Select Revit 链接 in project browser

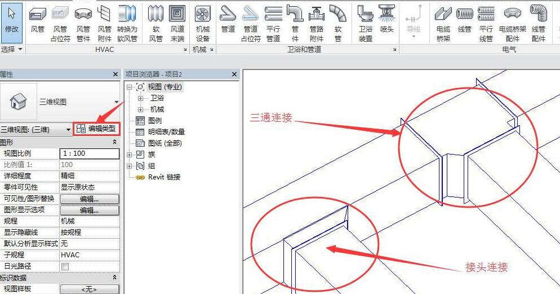click(x=164, y=177)
